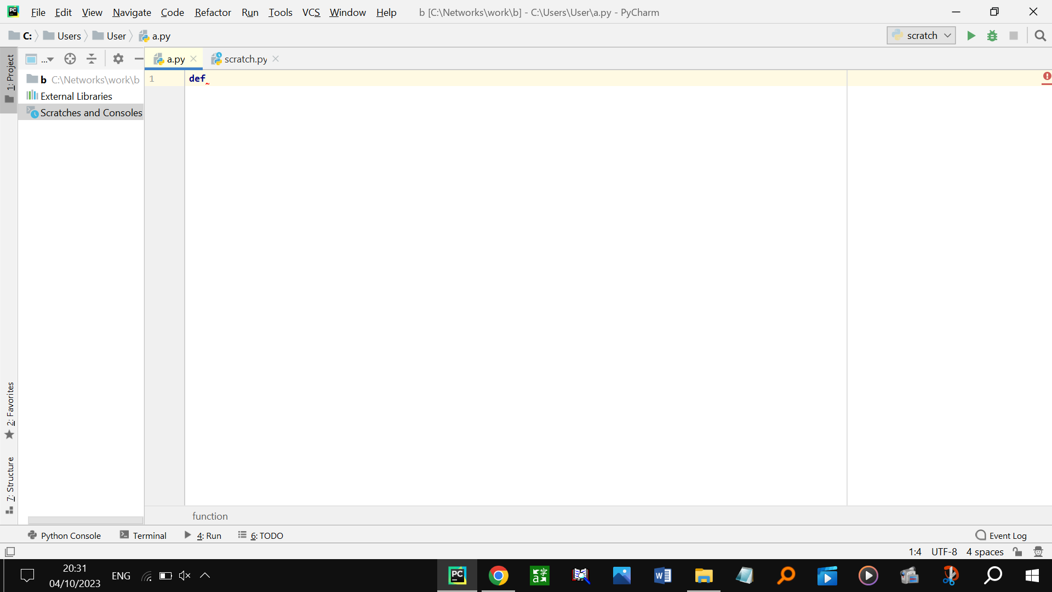Screen dimensions: 1052x592
Task: Open Chrome from the taskbar
Action: pos(498,576)
